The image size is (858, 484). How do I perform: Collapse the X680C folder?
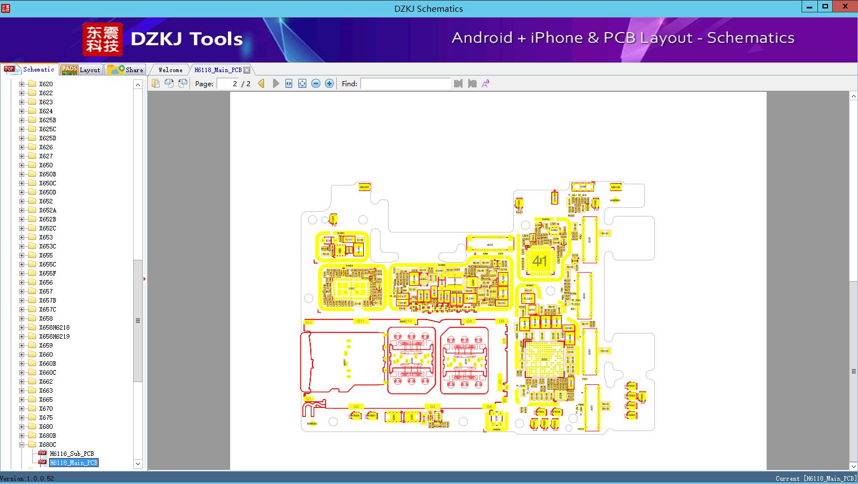[x=21, y=445]
